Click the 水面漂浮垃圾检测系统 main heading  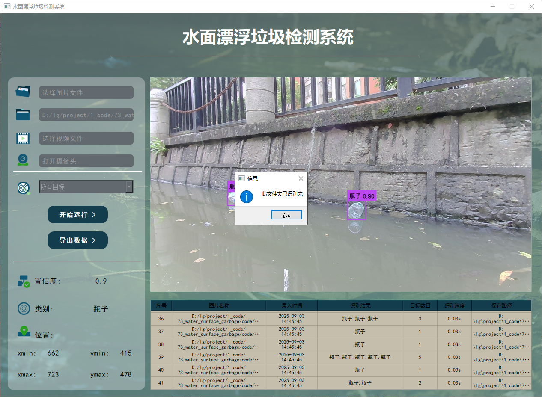point(268,38)
